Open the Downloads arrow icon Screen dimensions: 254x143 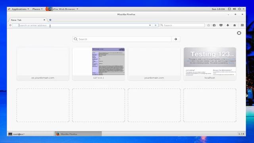(228, 25)
